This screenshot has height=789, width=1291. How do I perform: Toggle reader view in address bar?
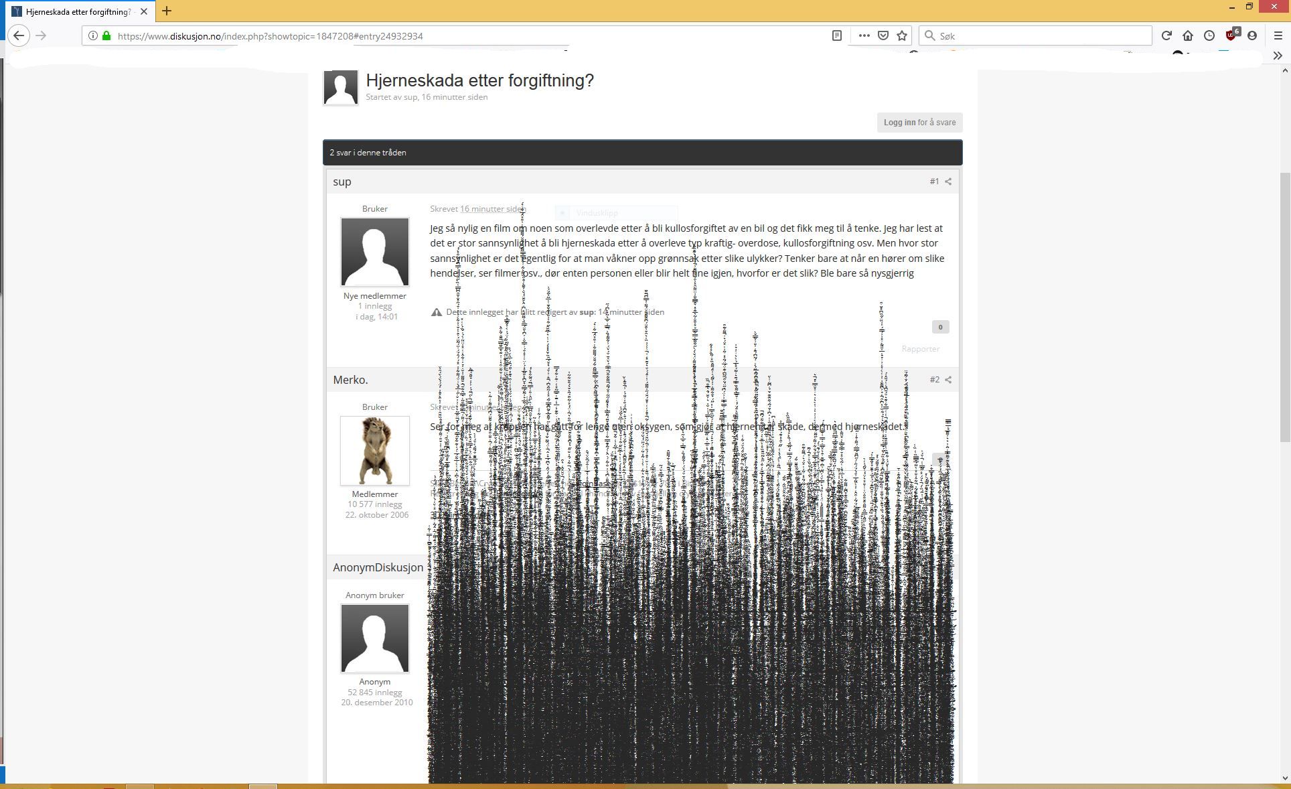(836, 35)
